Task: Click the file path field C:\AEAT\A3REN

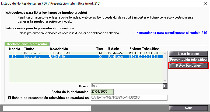Action: tap(129, 98)
